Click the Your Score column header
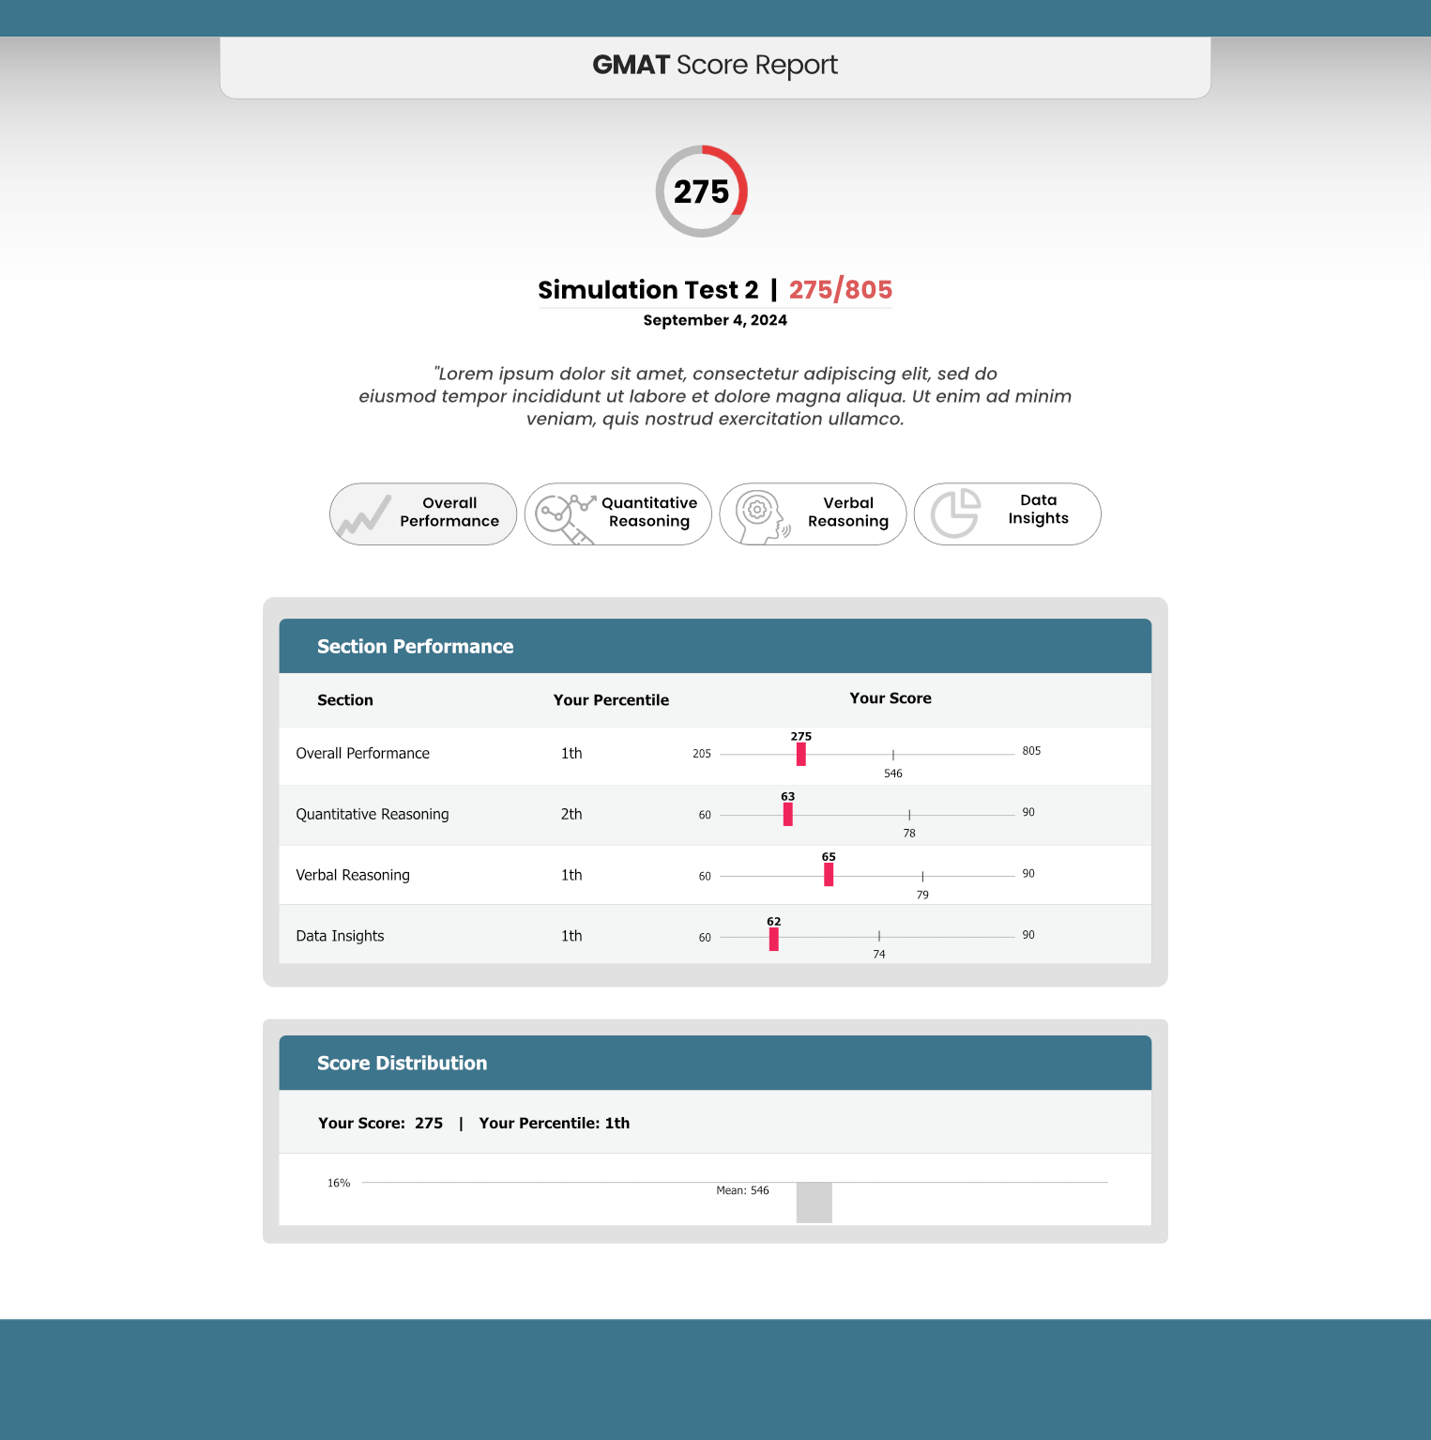The image size is (1431, 1440). (891, 698)
